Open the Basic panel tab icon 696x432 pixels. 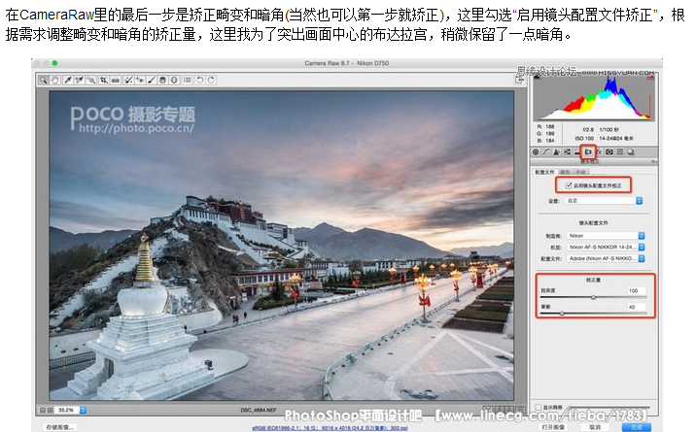point(536,152)
